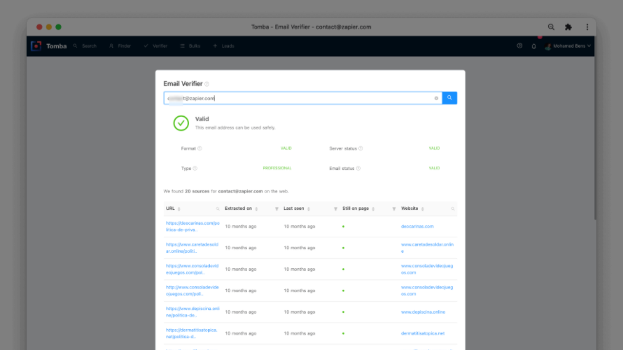The height and width of the screenshot is (350, 623).
Task: Open the Search nav item
Action: click(85, 46)
